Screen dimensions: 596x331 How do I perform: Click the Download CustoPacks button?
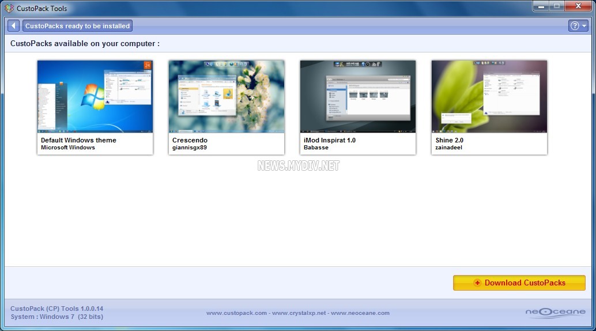point(519,283)
